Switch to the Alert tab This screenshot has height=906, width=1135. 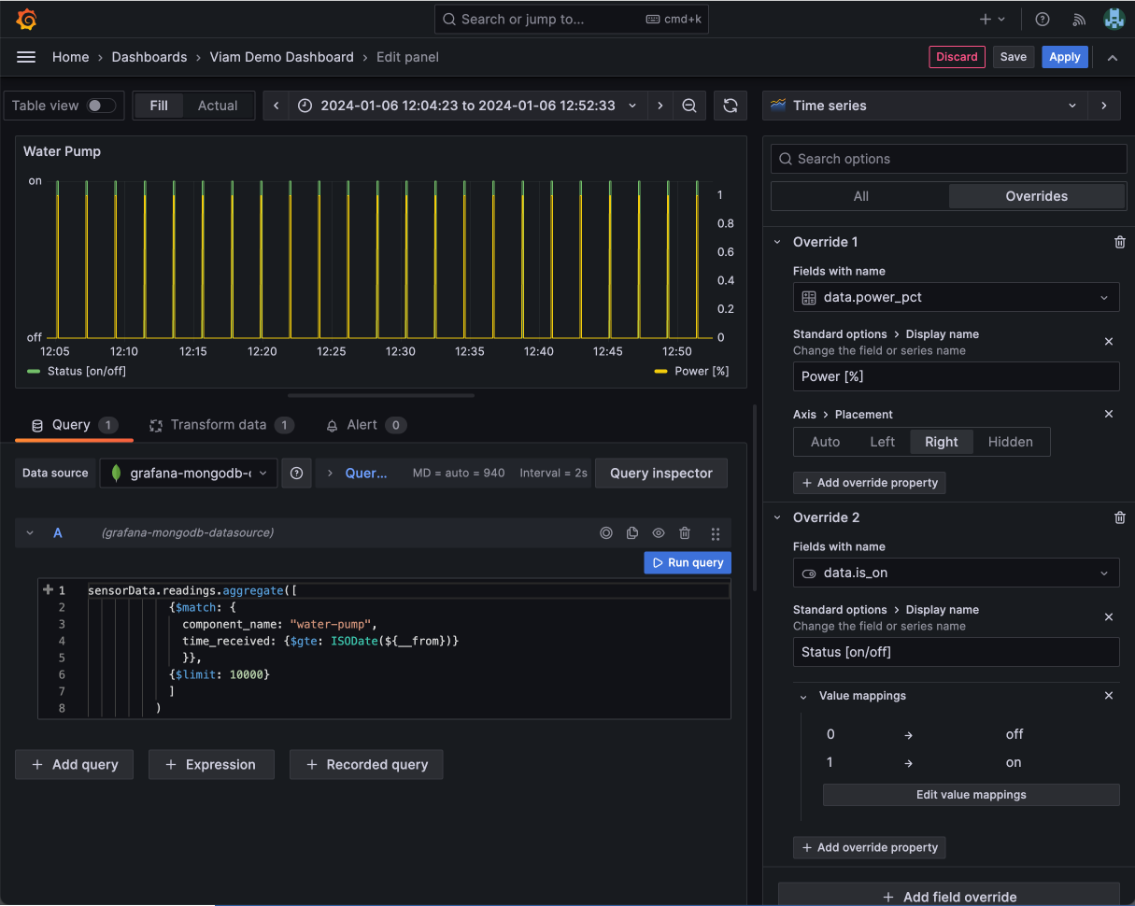(362, 425)
